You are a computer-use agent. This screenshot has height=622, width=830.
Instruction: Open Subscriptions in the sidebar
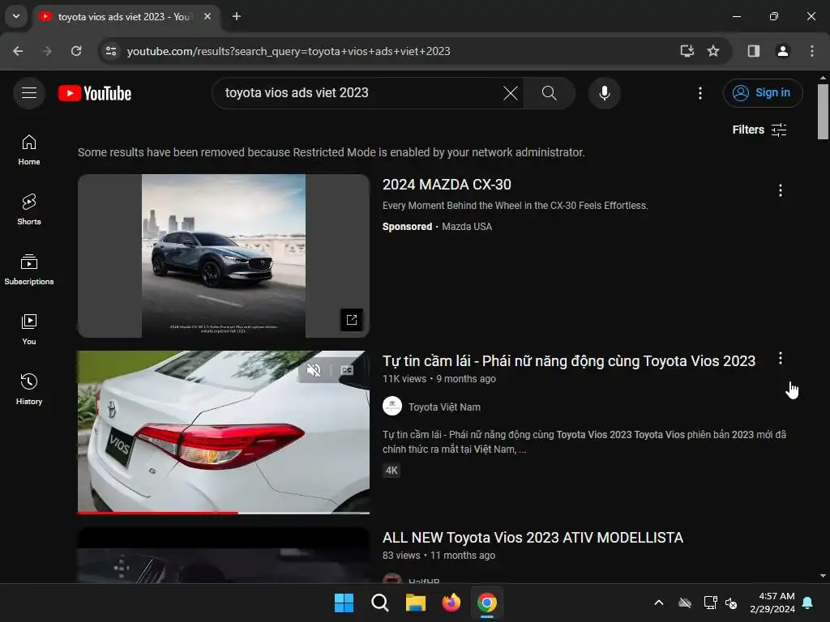(29, 270)
